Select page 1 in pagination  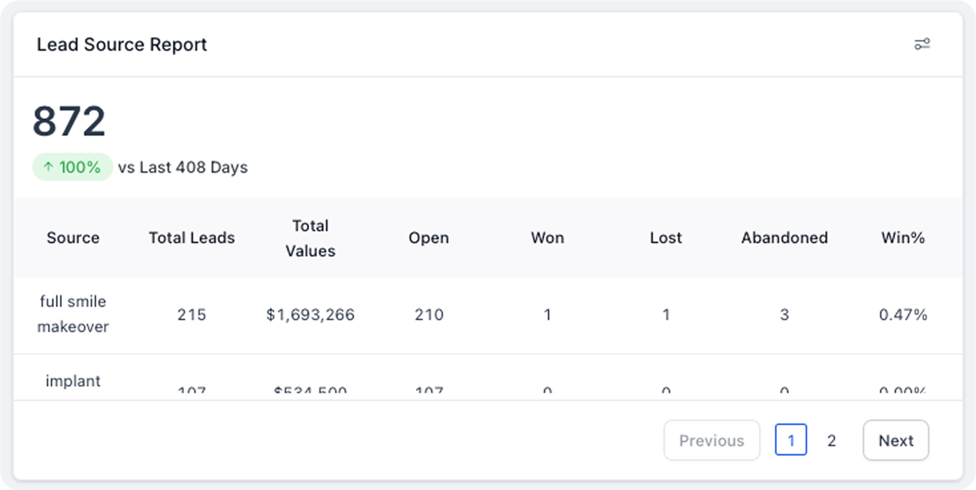[791, 440]
